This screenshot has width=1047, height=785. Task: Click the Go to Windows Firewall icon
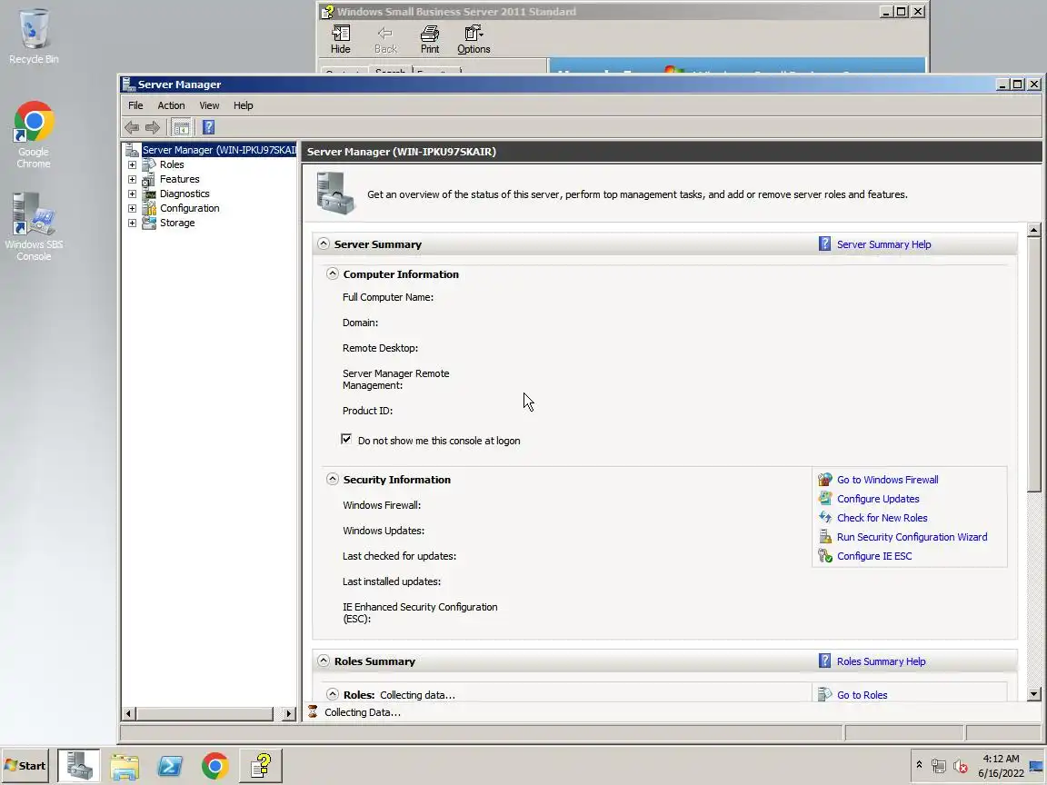click(825, 480)
